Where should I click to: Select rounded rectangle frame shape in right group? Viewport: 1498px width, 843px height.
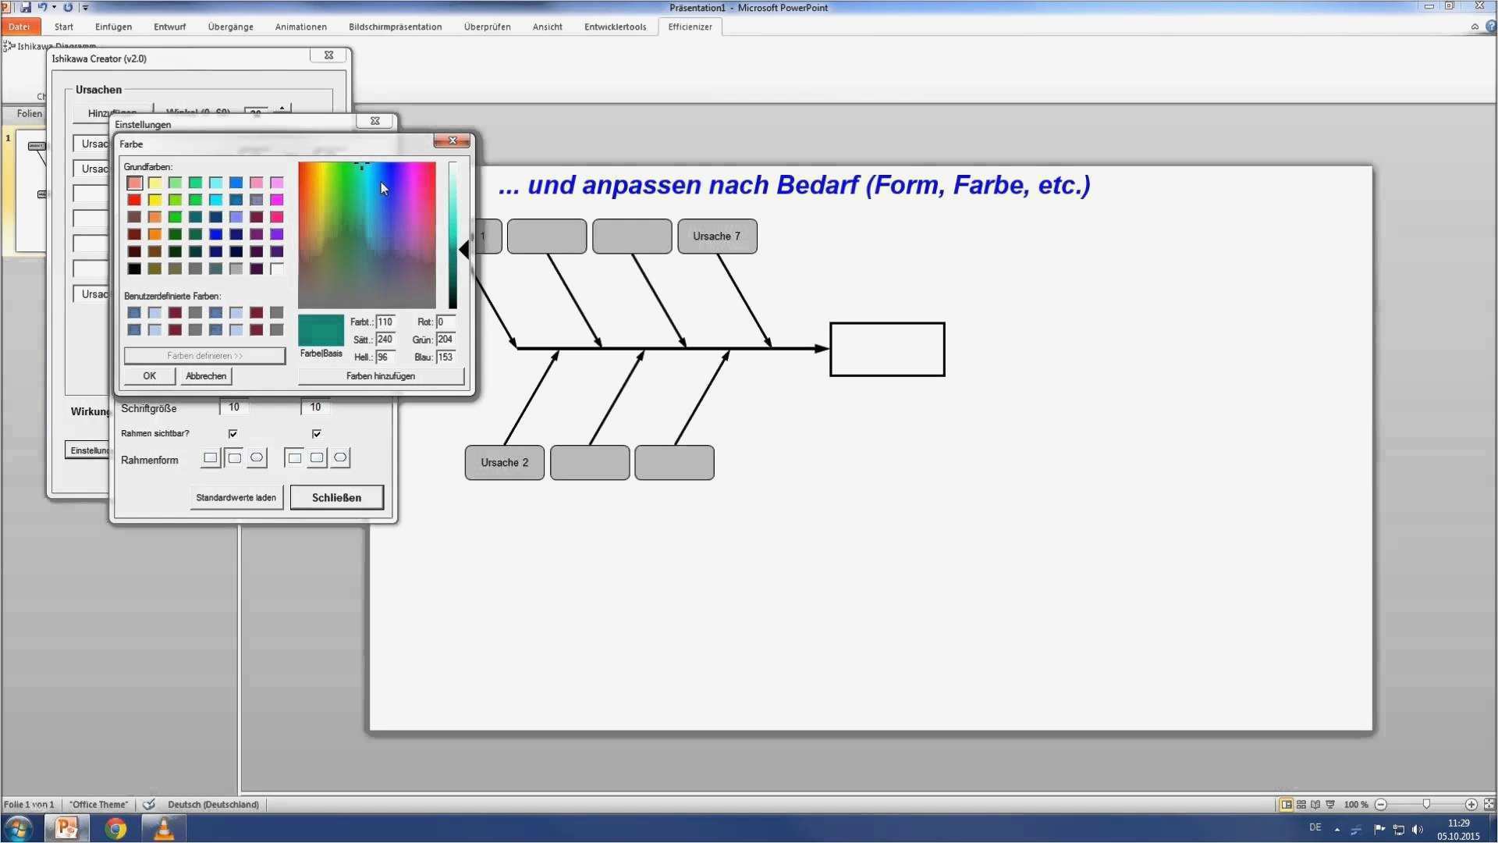[x=317, y=458]
